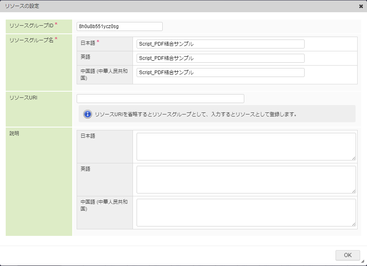
Task: Click the blue info icon under Resource URI
Action: click(x=87, y=114)
